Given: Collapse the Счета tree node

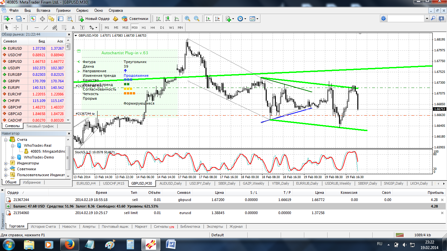Looking at the screenshot, I should click(6, 140).
